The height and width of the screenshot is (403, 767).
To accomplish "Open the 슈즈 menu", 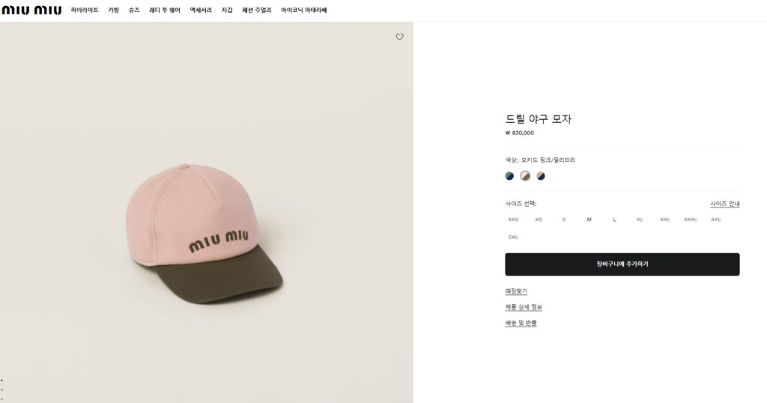I will click(134, 10).
